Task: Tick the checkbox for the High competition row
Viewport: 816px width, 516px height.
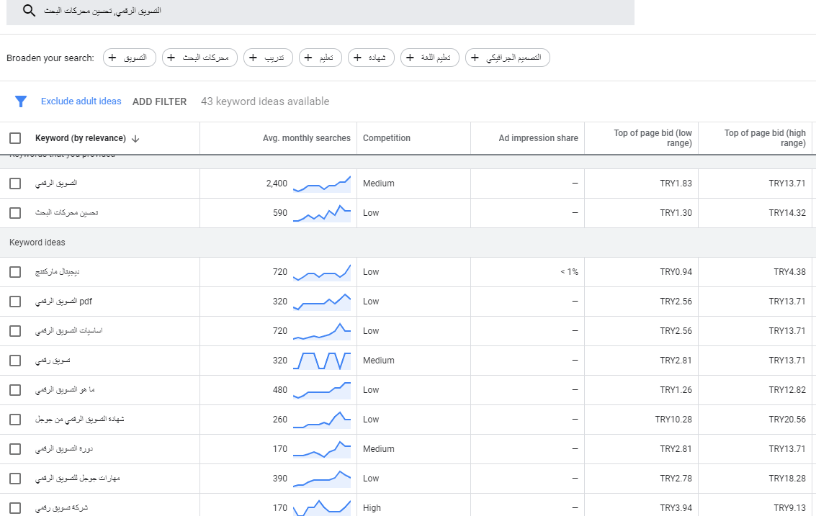Action: coord(15,507)
